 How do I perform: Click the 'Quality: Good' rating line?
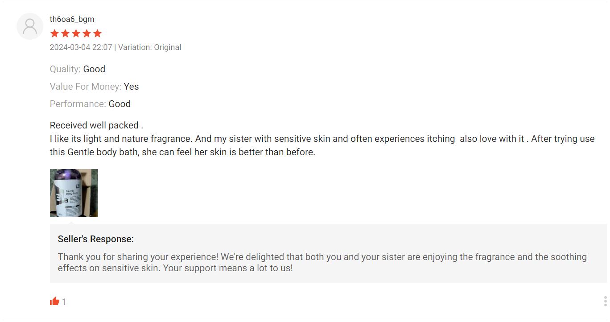click(x=78, y=69)
